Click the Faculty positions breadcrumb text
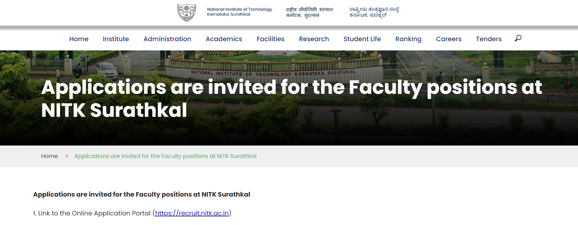Viewport: 578px width, 225px height. (165, 156)
